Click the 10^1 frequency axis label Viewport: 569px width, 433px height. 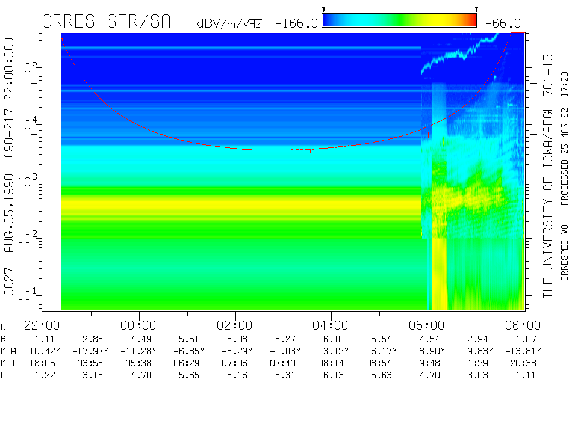(26, 295)
